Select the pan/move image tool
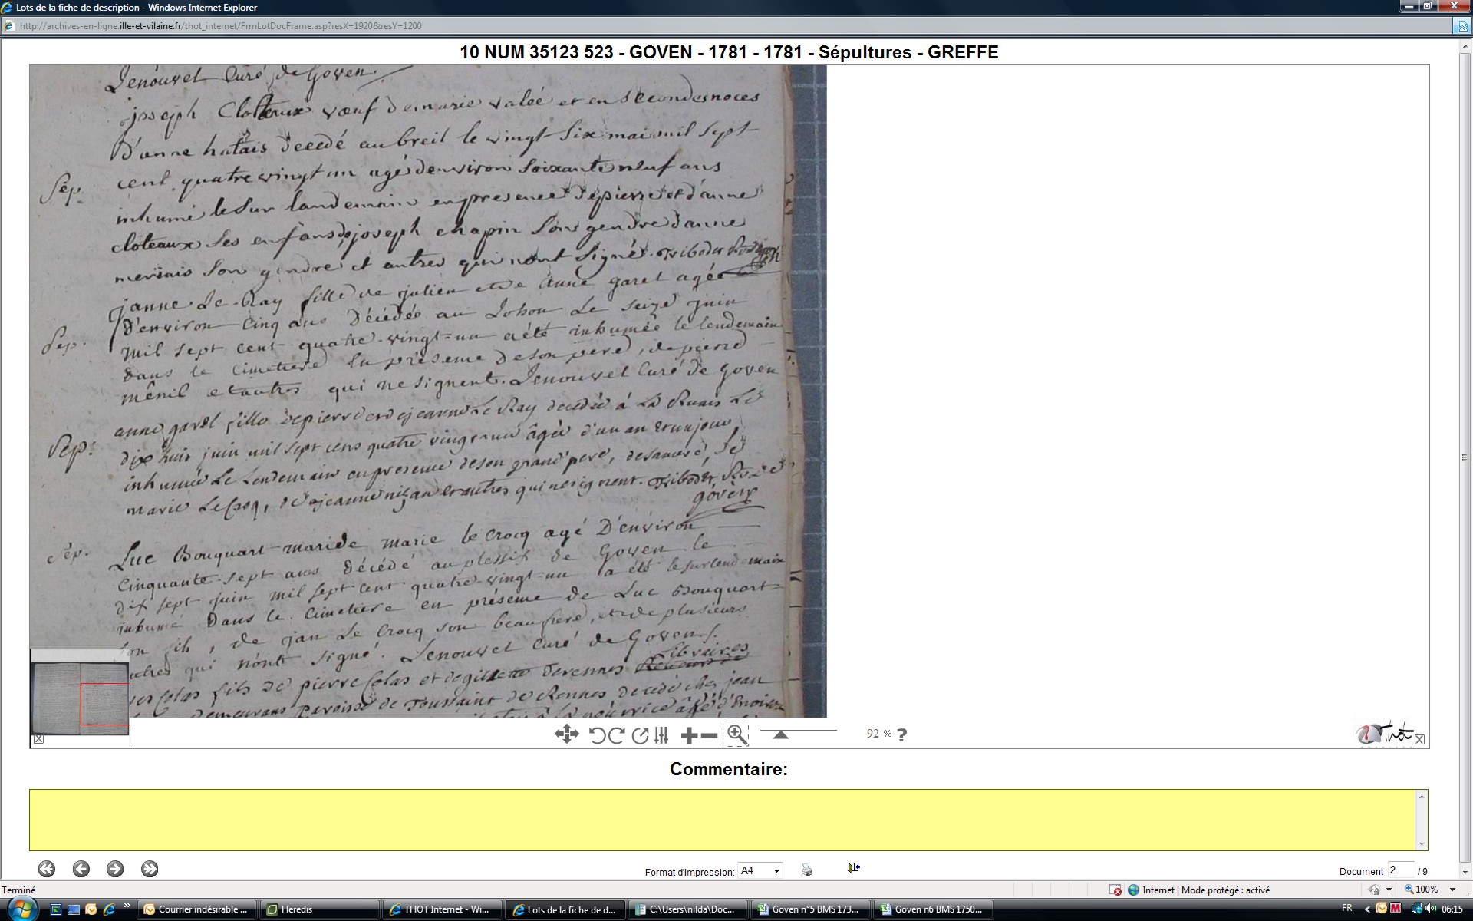 click(x=566, y=734)
